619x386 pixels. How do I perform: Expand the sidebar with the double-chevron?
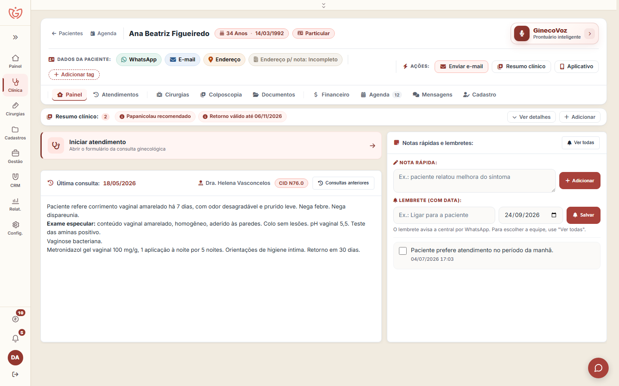[x=15, y=37]
